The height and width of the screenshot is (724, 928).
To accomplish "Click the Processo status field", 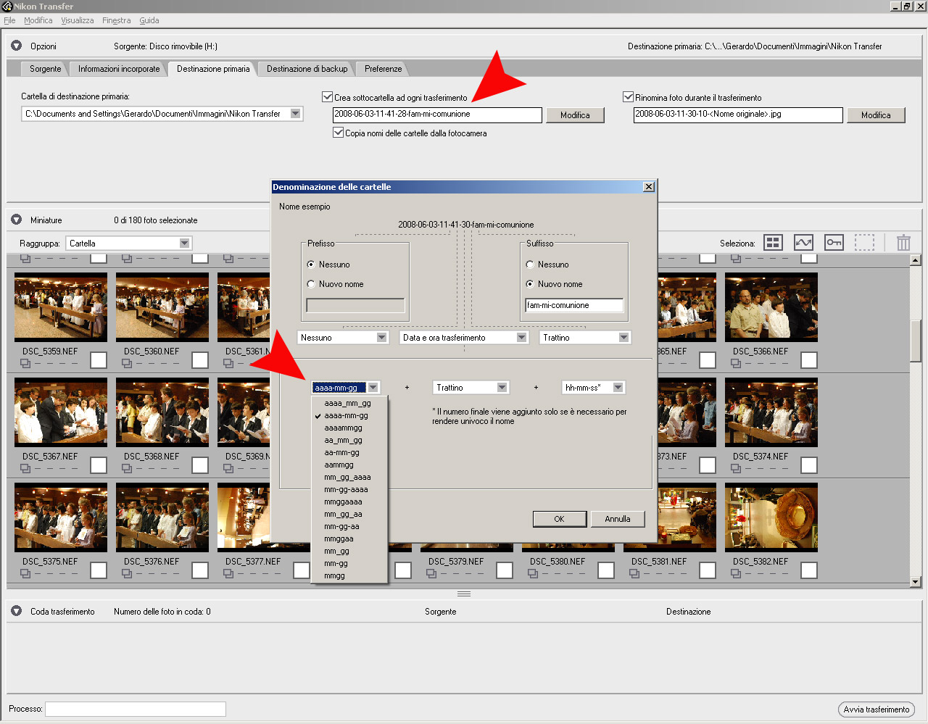I will click(136, 709).
